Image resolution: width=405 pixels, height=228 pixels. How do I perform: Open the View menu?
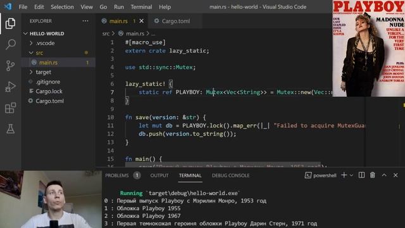(87, 7)
